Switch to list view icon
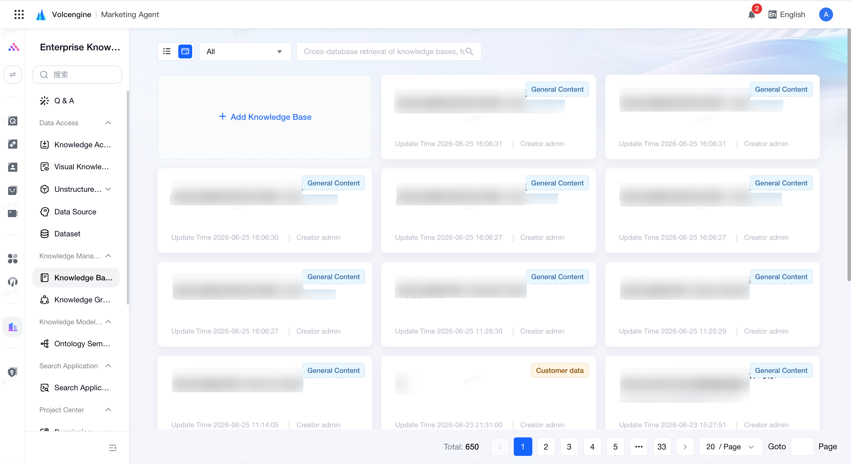 [x=167, y=51]
